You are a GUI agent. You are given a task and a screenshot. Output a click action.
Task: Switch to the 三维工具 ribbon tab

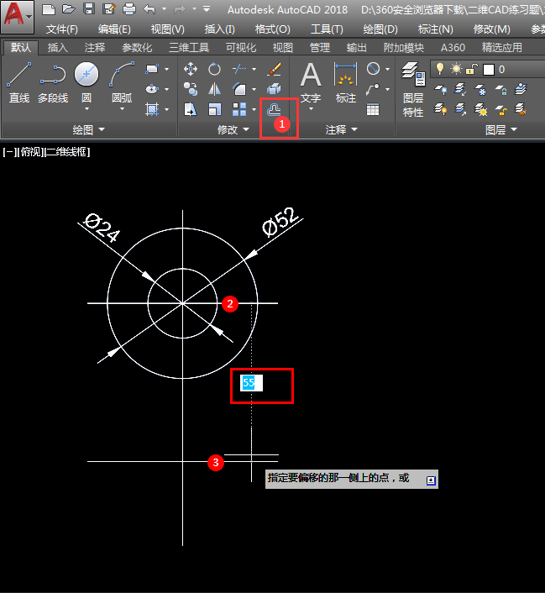coord(189,48)
